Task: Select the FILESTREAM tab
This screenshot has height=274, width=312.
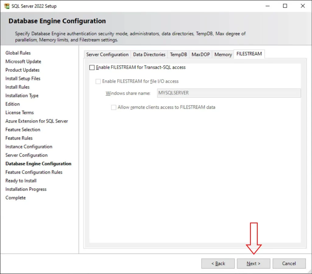Action: [250, 54]
